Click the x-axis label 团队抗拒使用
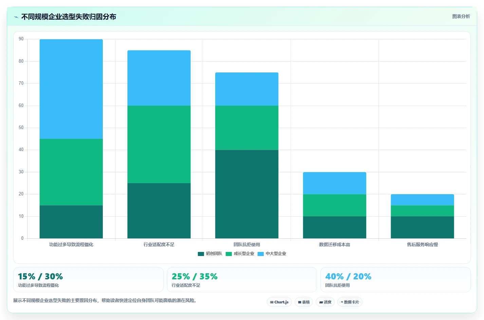 247,244
